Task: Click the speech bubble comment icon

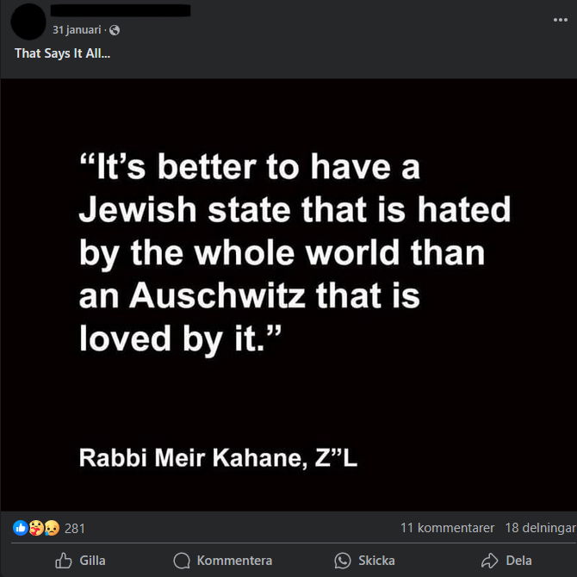Action: click(181, 561)
